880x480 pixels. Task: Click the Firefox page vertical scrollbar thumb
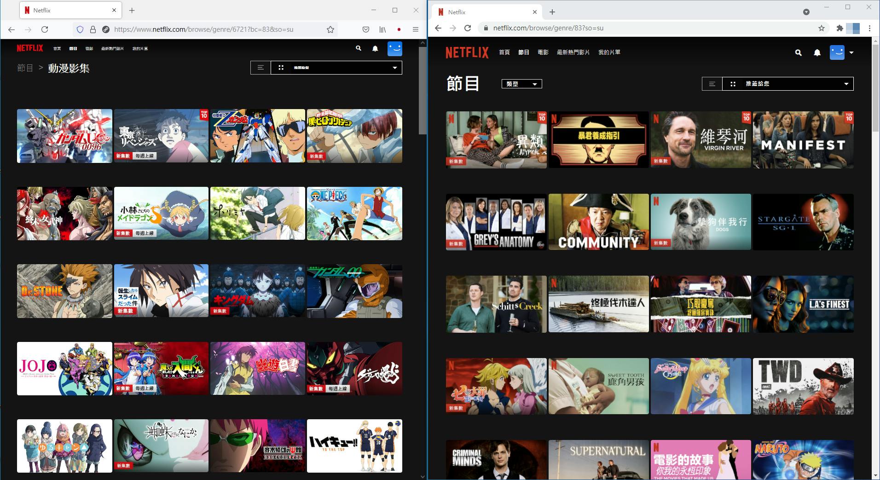pos(423,90)
